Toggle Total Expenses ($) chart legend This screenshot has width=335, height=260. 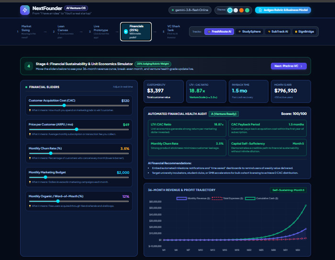coord(227,198)
